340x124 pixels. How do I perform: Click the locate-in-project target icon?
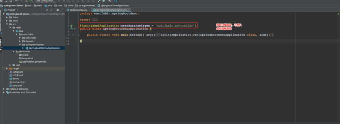coord(47,10)
